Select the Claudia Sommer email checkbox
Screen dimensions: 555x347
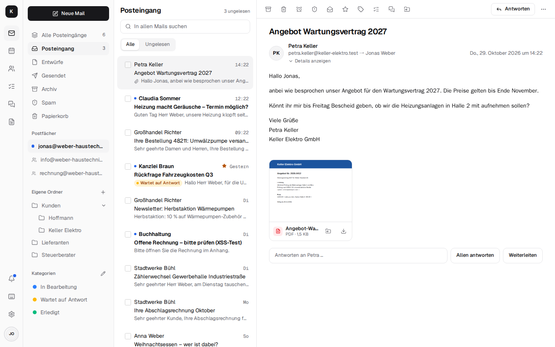128,99
